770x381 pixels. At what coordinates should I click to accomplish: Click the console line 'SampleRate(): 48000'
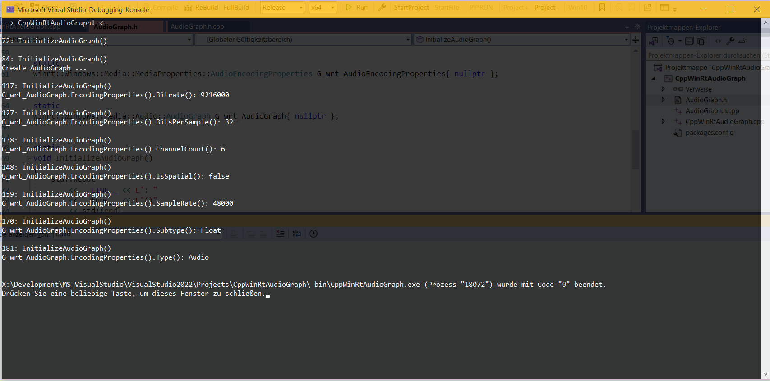118,203
